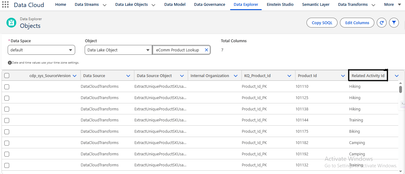Open the filter funnel icon
Image resolution: width=405 pixels, height=174 pixels.
394,23
